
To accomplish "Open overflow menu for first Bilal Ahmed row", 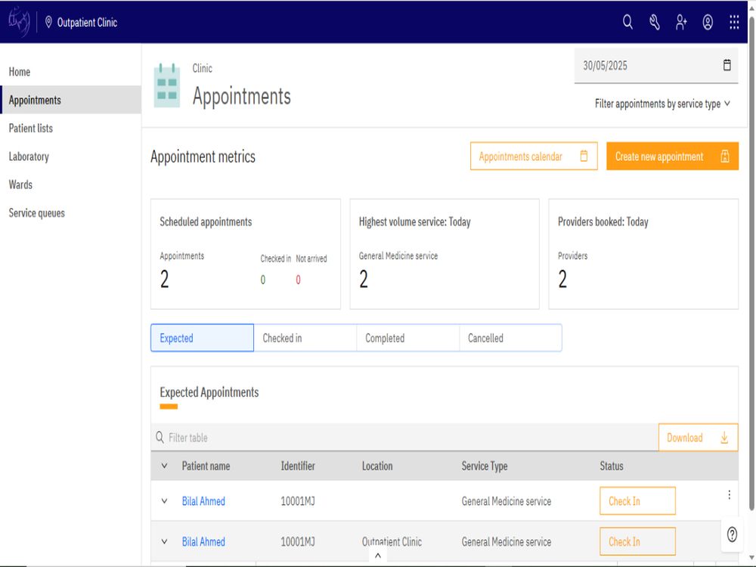I will 729,494.
